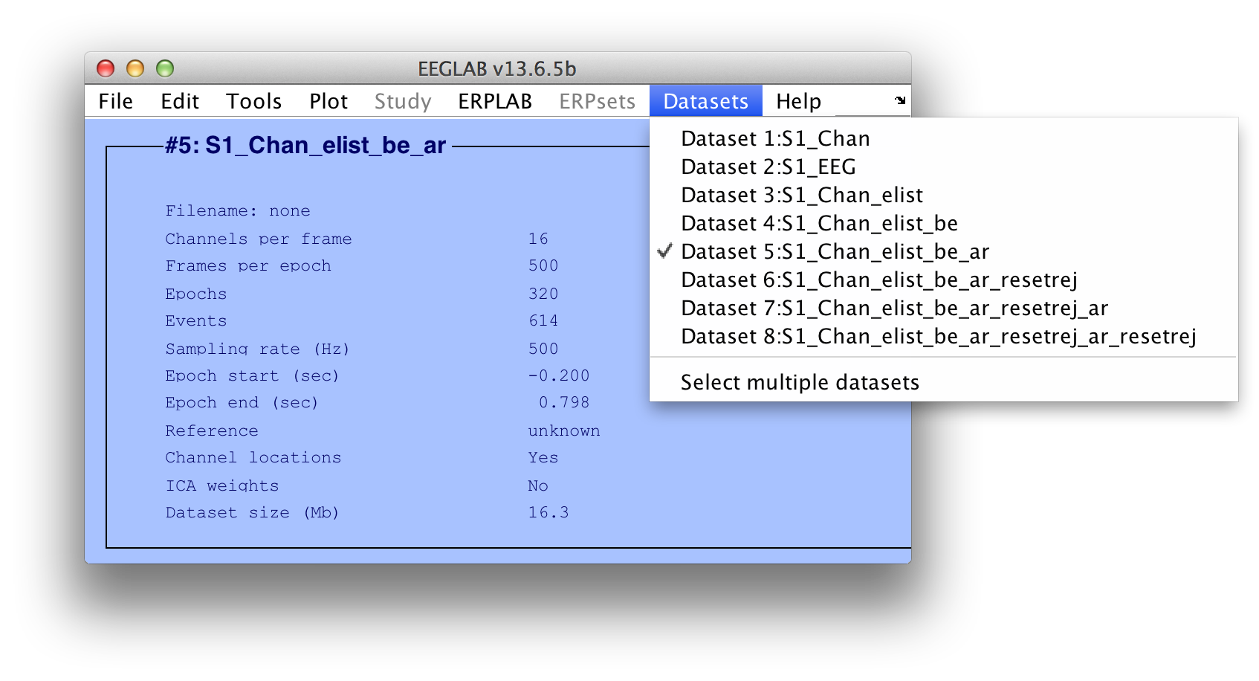Click the 'Epoch end (sec)' label

[x=242, y=403]
